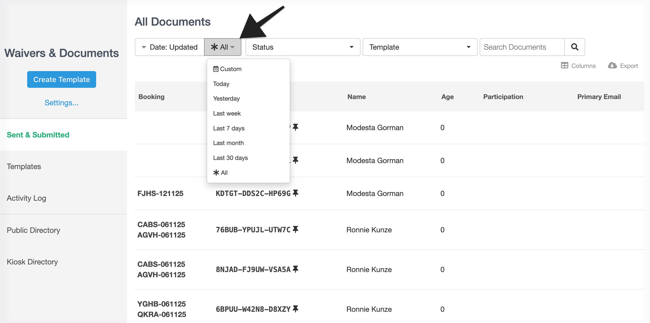Click the pin icon in first Modesta Gorman row

pyautogui.click(x=295, y=127)
